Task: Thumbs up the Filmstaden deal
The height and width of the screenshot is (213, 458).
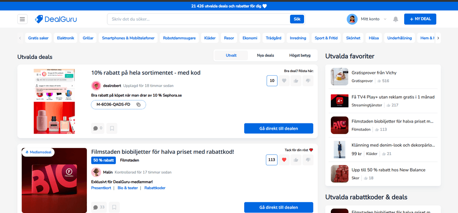Action: [x=296, y=160]
